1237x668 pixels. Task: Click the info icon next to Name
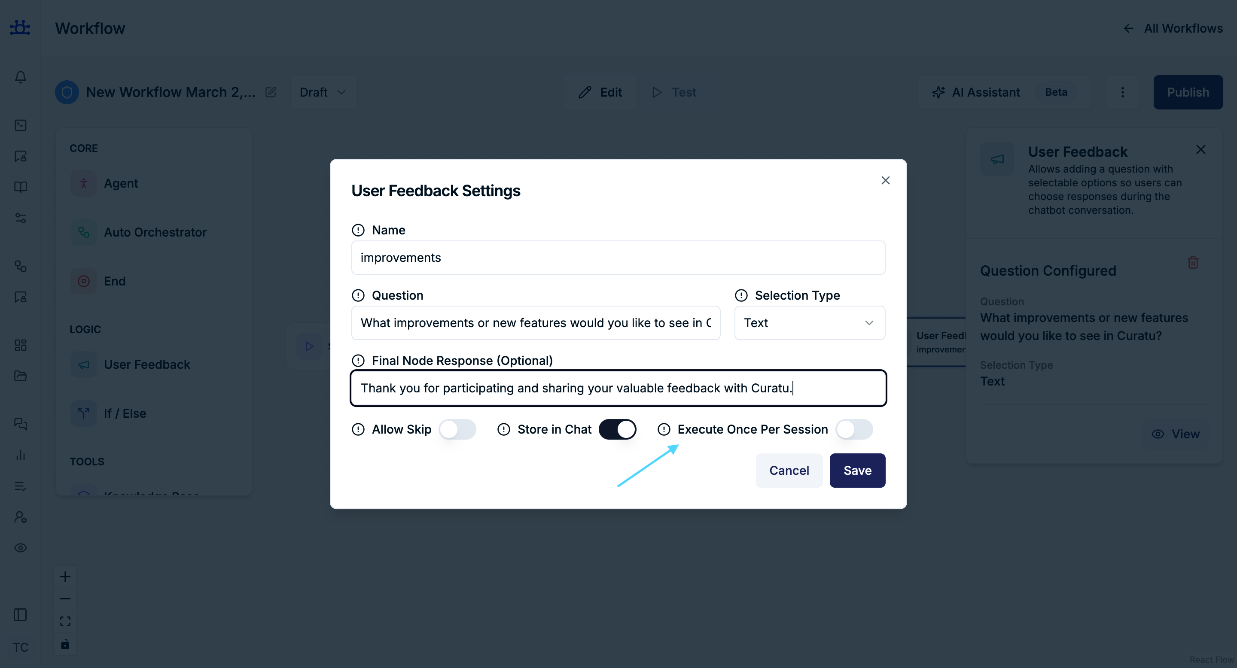click(358, 231)
